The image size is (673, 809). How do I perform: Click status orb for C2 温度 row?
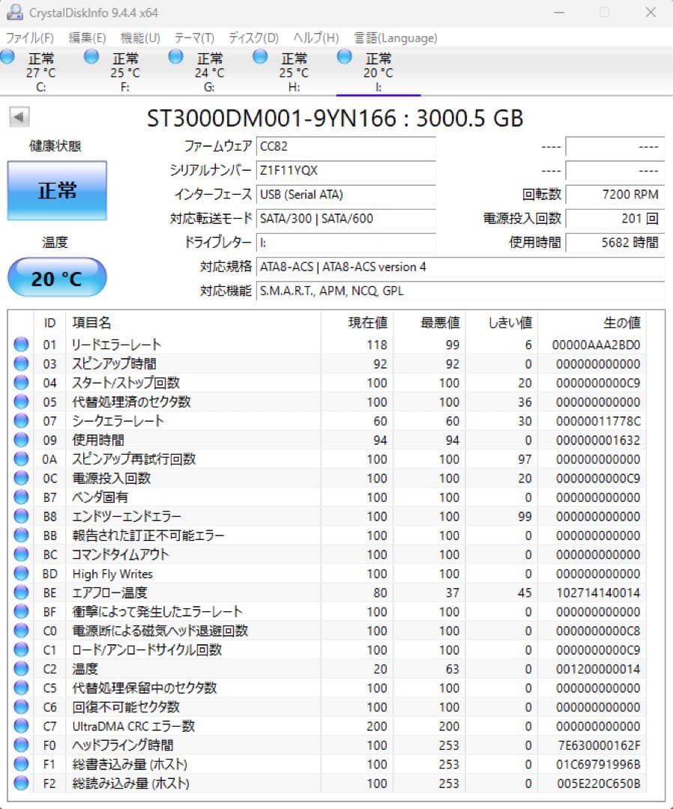(x=21, y=669)
